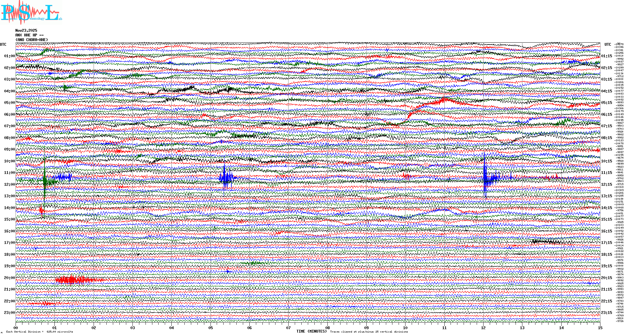Screen dimensions: 625x336
Task: Click the TIME (MINUTES) axis title
Action: coord(311,331)
